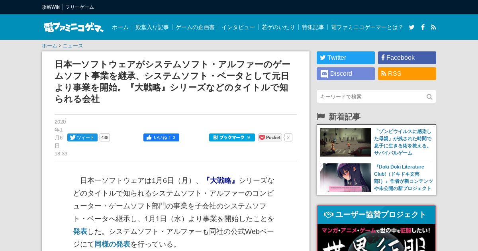Image resolution: width=478 pixels, height=251 pixels.
Task: Click the 新着記事 section heading
Action: pyautogui.click(x=344, y=117)
